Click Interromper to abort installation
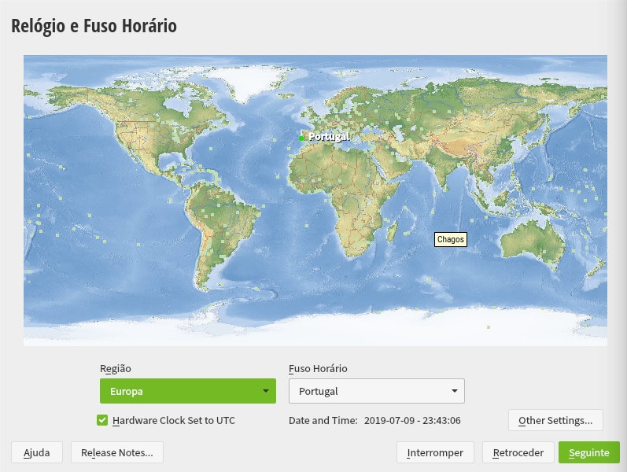 pos(435,452)
